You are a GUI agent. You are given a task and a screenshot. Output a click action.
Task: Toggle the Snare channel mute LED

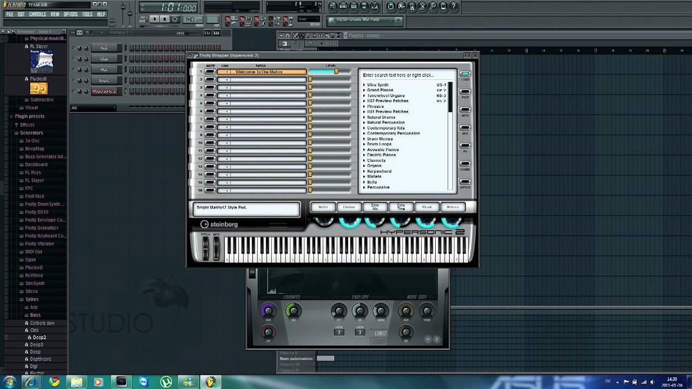pyautogui.click(x=74, y=80)
